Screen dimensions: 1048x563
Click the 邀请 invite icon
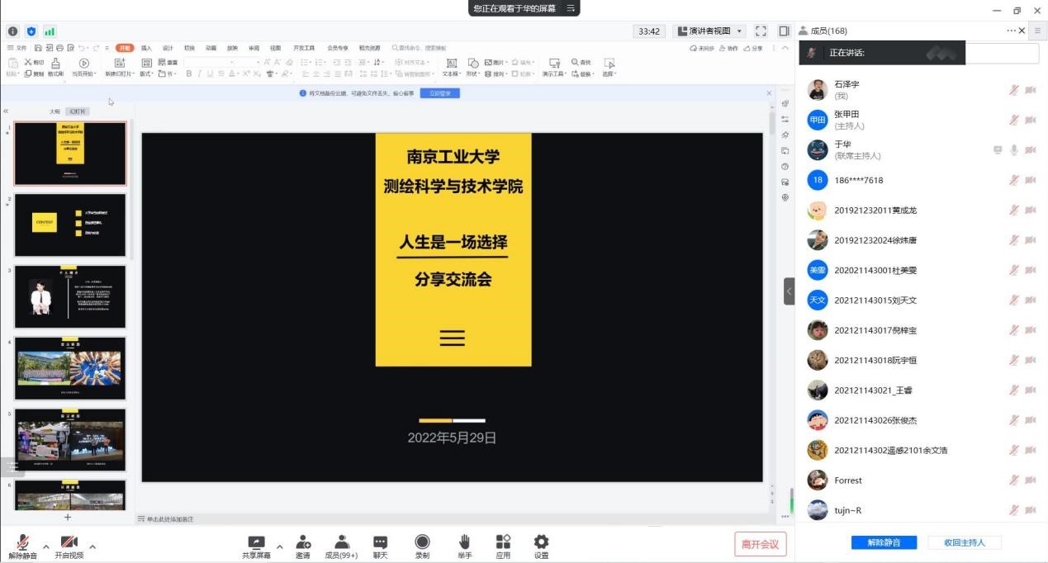click(x=303, y=542)
